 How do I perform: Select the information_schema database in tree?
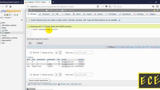click(9, 25)
